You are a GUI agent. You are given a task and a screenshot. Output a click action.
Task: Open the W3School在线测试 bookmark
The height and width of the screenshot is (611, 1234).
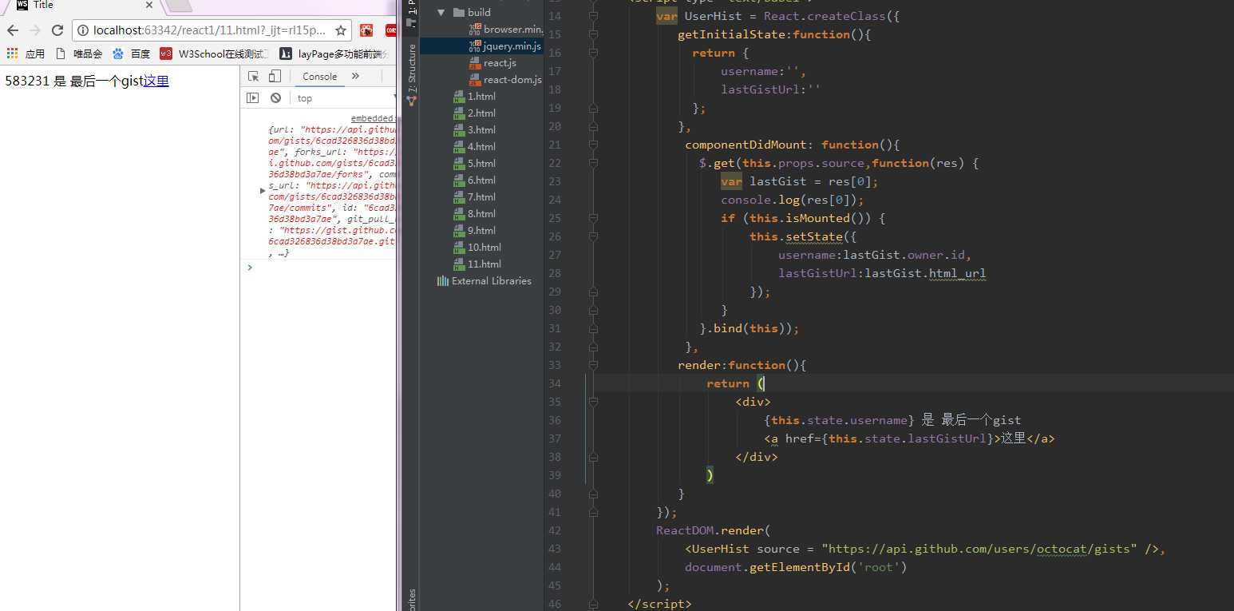tap(214, 54)
